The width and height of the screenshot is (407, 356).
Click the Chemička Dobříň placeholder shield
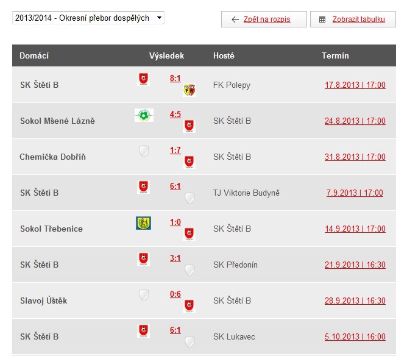point(144,151)
